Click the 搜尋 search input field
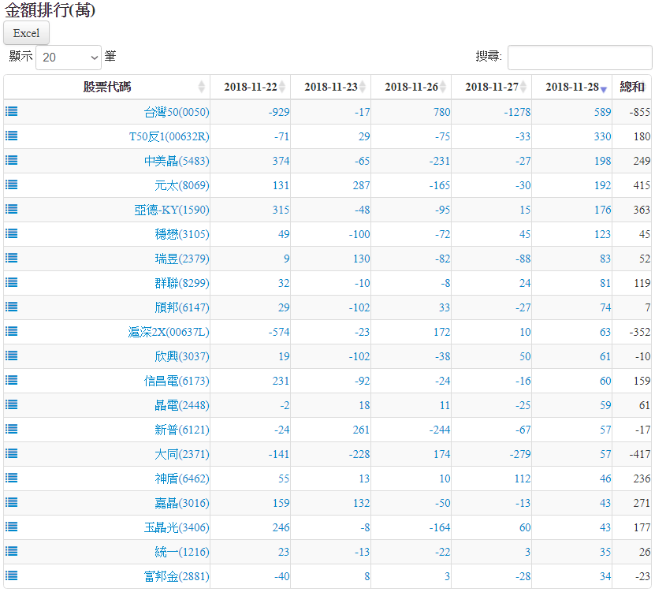This screenshot has width=655, height=592. (x=579, y=58)
